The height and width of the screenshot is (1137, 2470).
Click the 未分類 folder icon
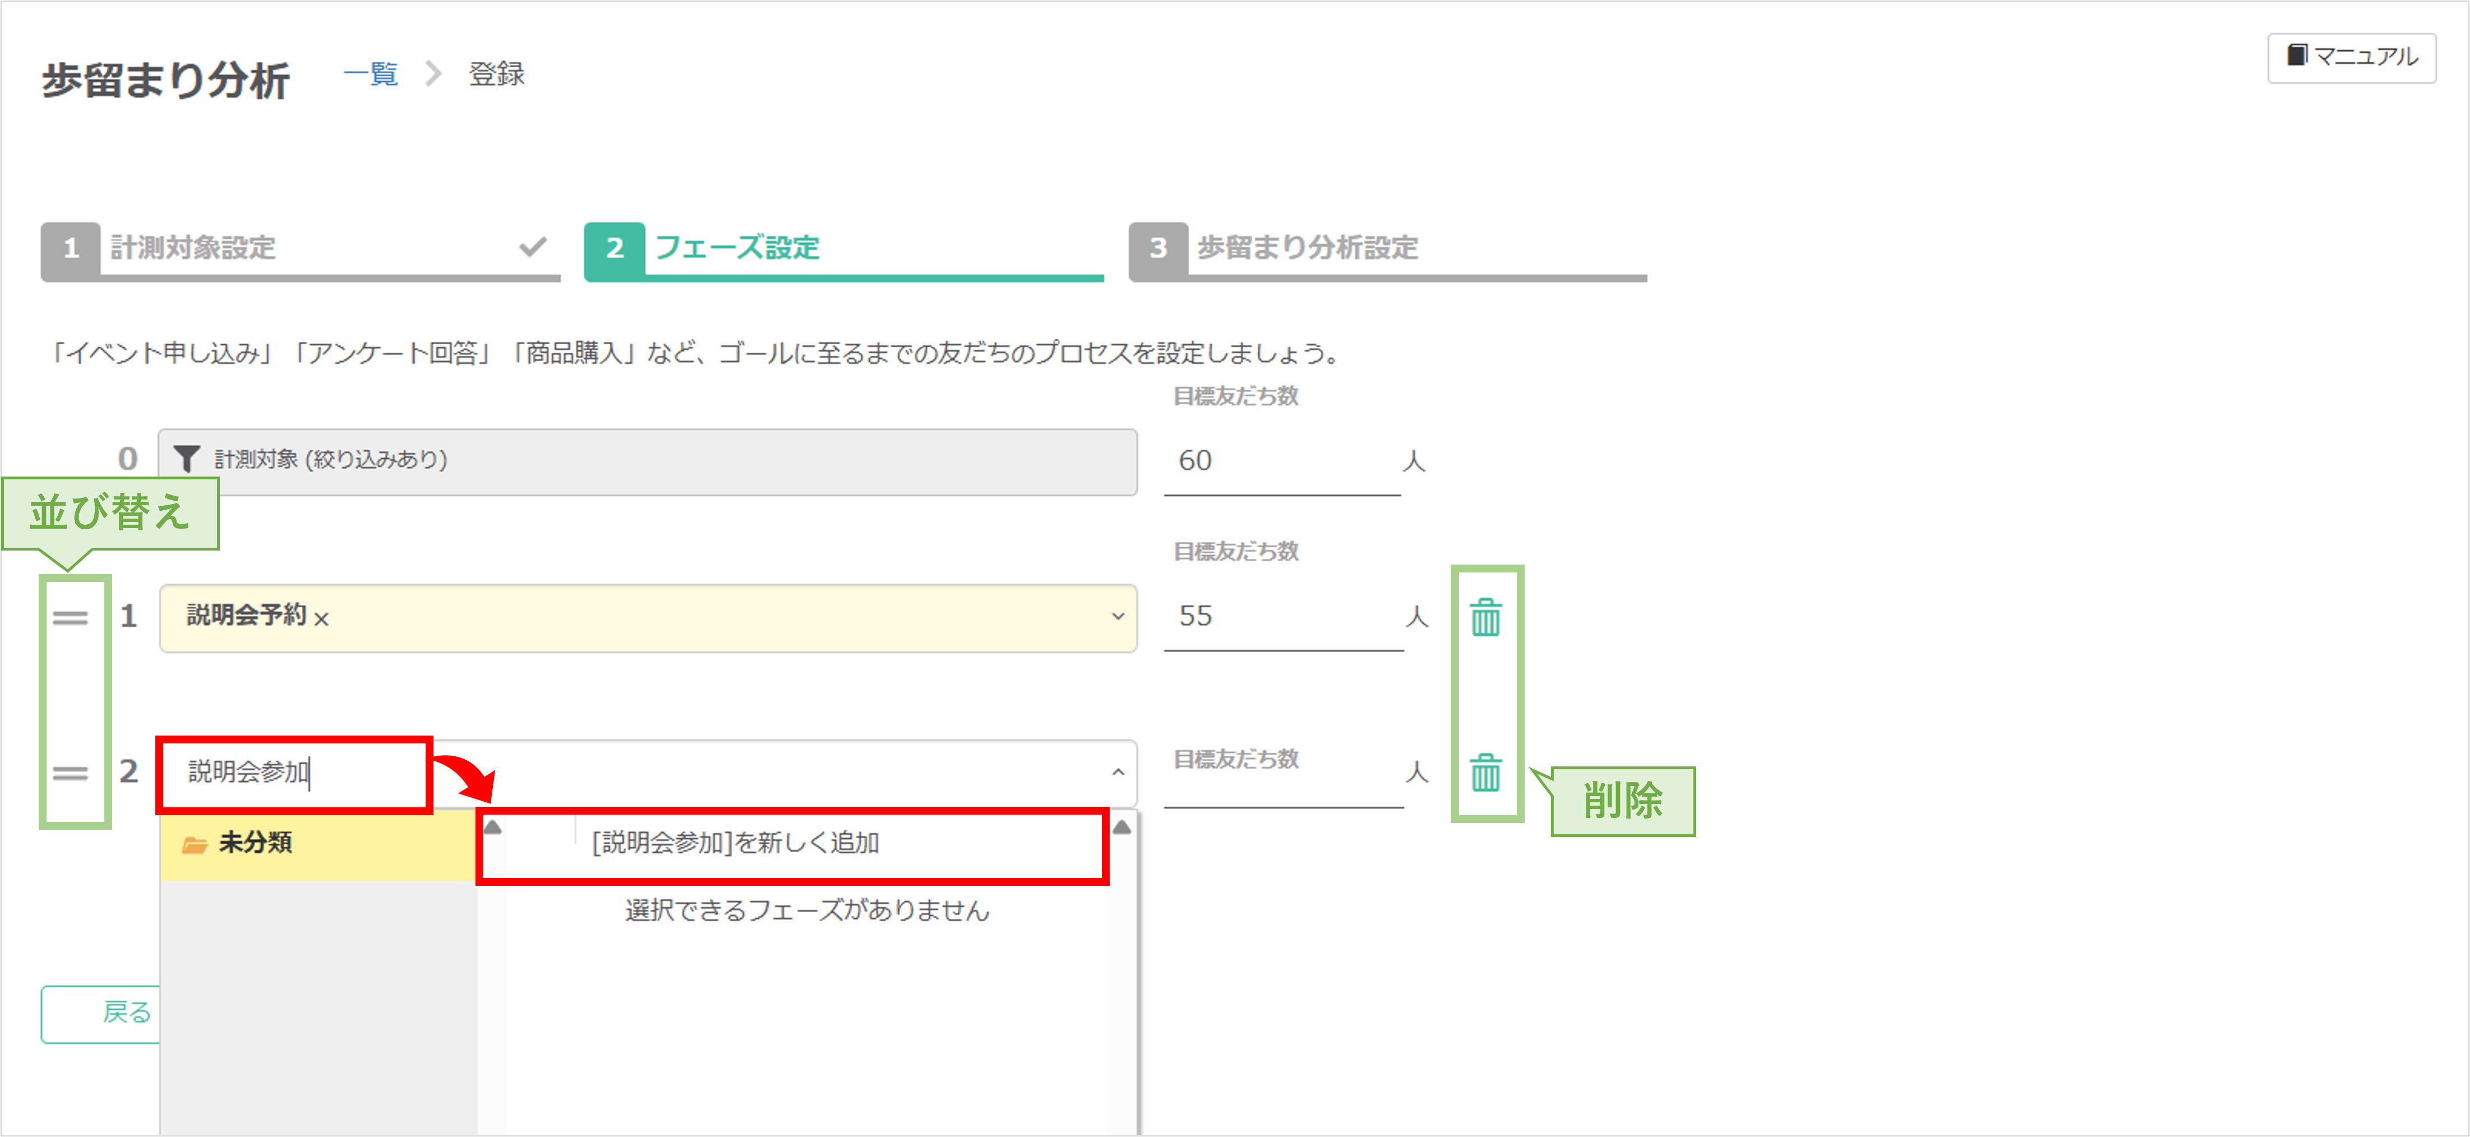195,844
